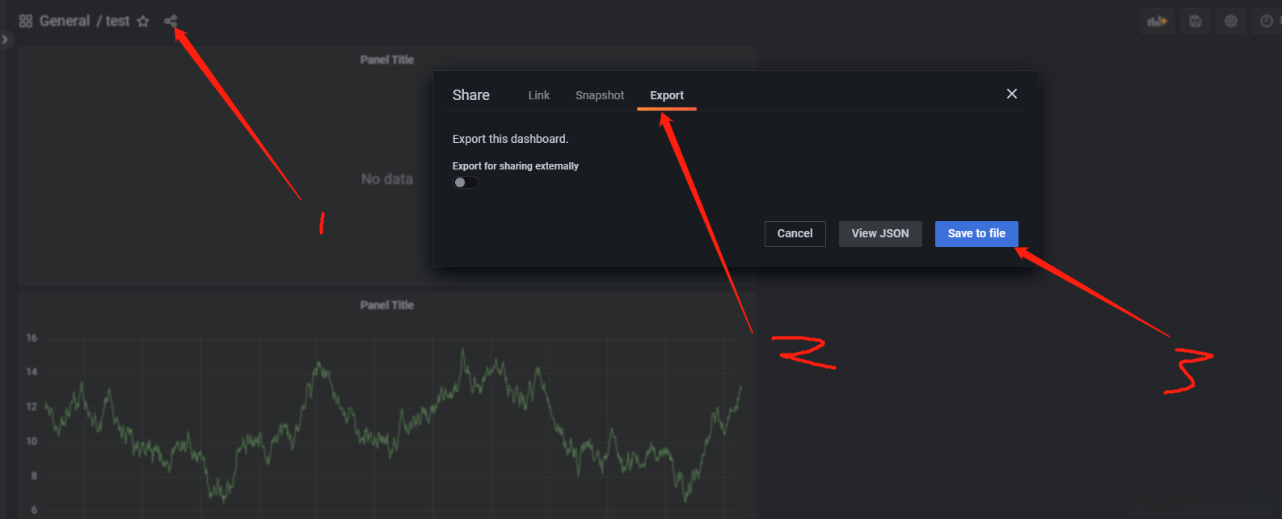The image size is (1282, 519).
Task: Click the Cancel button
Action: point(795,233)
